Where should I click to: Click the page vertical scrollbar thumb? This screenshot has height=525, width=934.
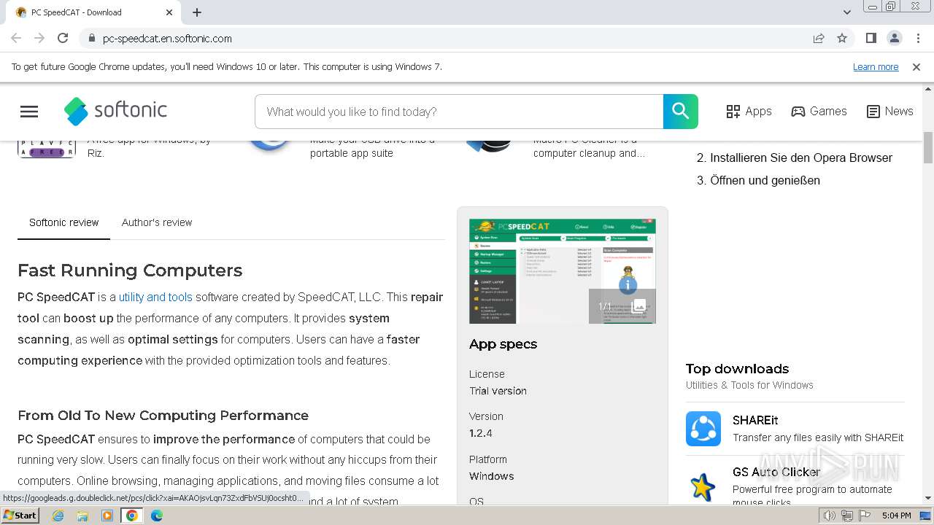(928, 147)
